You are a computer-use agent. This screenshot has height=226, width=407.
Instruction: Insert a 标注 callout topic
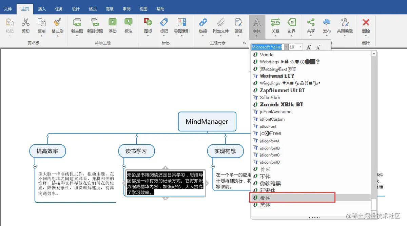pos(128,22)
